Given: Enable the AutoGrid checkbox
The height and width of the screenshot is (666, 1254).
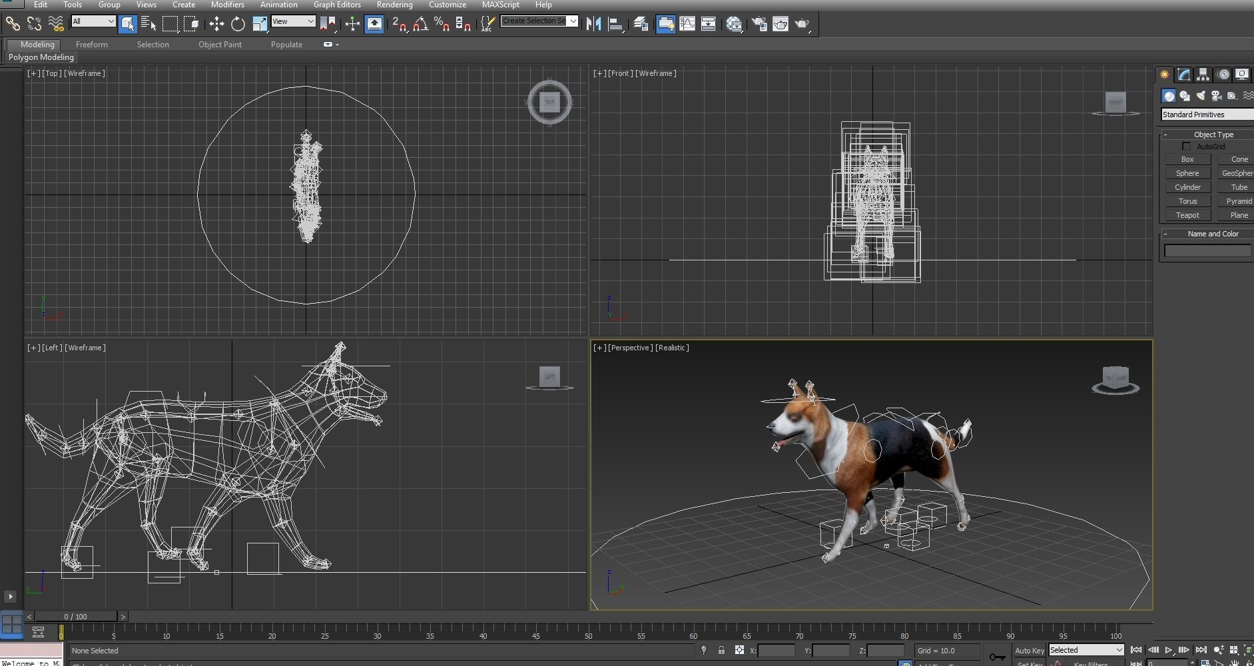Looking at the screenshot, I should (1186, 147).
